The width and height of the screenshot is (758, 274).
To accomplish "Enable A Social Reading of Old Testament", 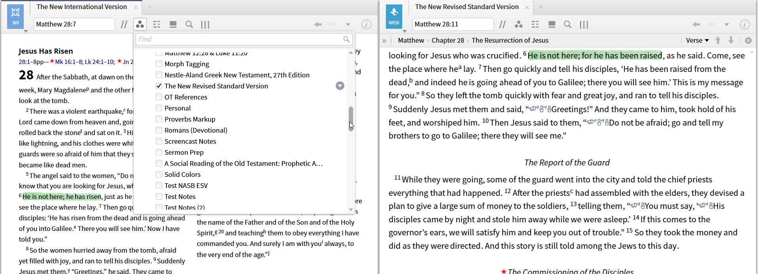I will (159, 163).
